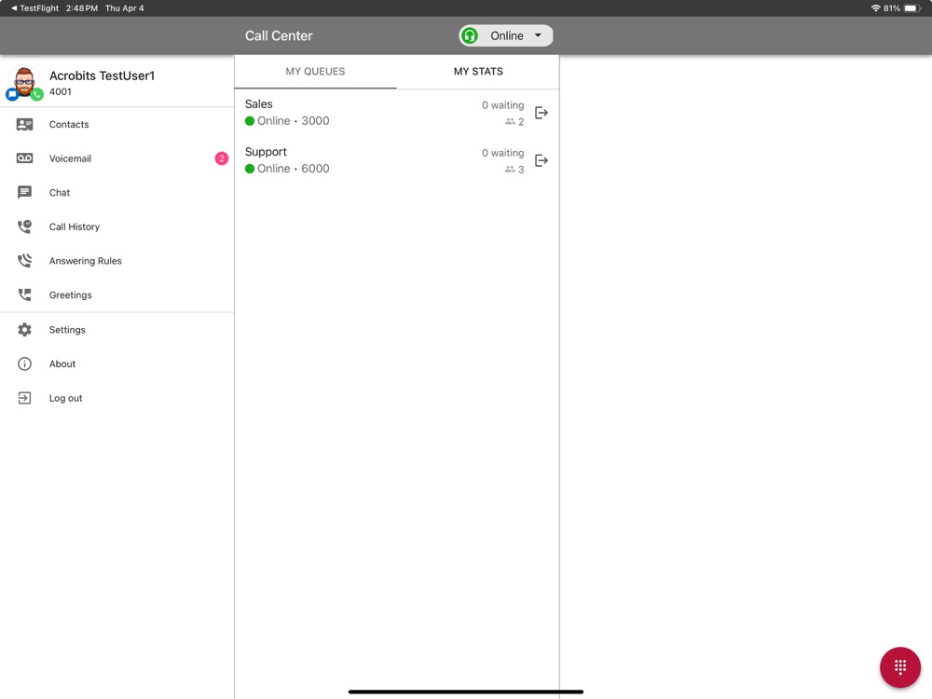
Task: Click the Acrobits TestUser1 avatar
Action: click(x=24, y=83)
